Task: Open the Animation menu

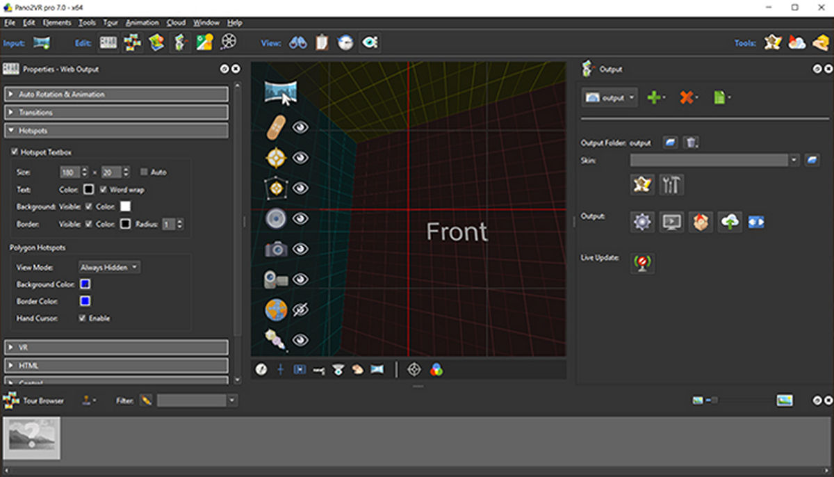Action: coord(142,22)
